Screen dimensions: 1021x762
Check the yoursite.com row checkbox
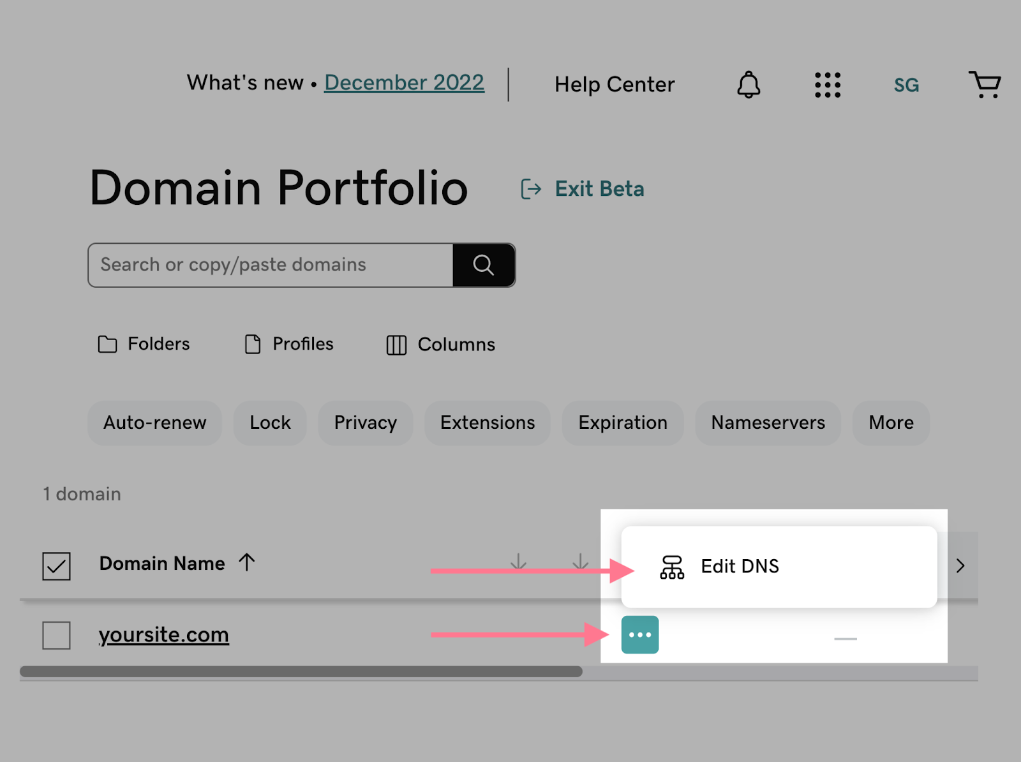pos(56,635)
